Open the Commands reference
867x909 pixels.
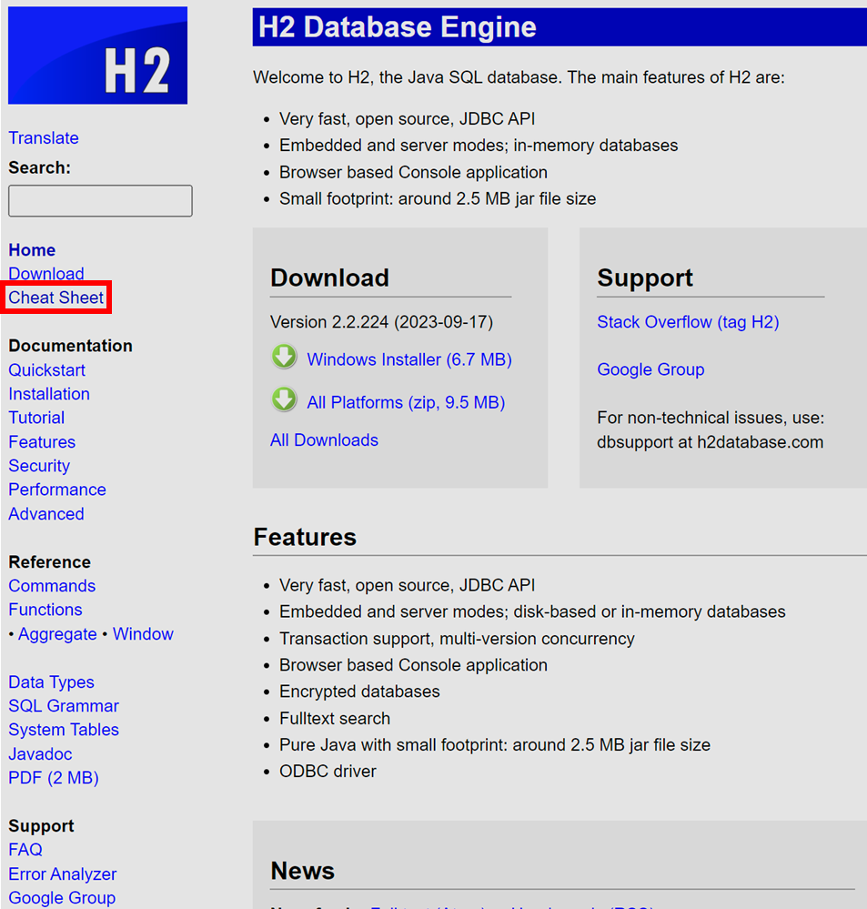click(x=52, y=586)
